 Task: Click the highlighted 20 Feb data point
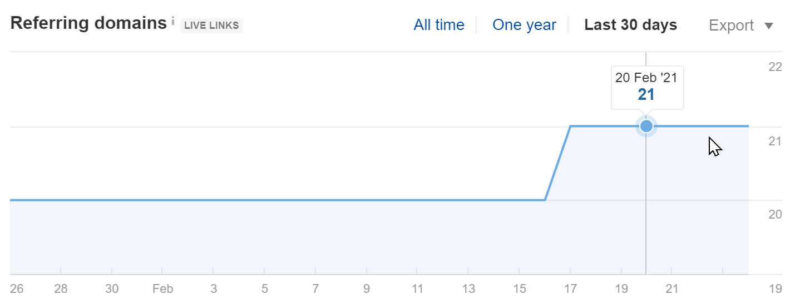pyautogui.click(x=646, y=126)
